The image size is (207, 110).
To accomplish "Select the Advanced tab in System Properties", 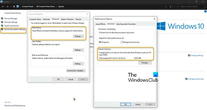I will click(x=55, y=19).
